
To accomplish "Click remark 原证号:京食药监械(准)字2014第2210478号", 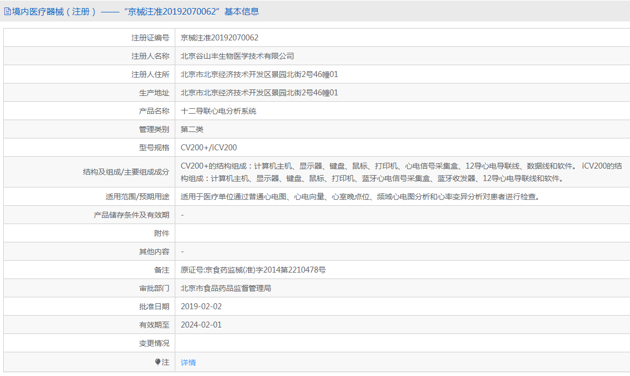I will [253, 270].
